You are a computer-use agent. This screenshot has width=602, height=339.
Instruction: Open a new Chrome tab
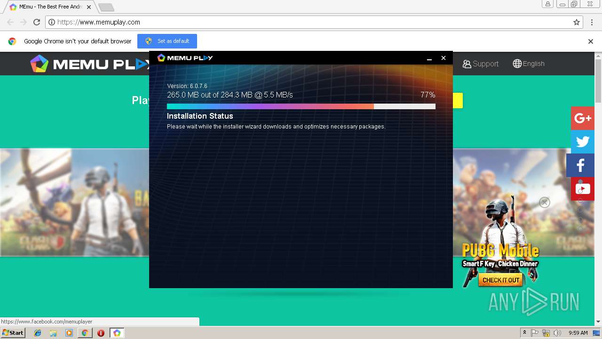pos(106,7)
